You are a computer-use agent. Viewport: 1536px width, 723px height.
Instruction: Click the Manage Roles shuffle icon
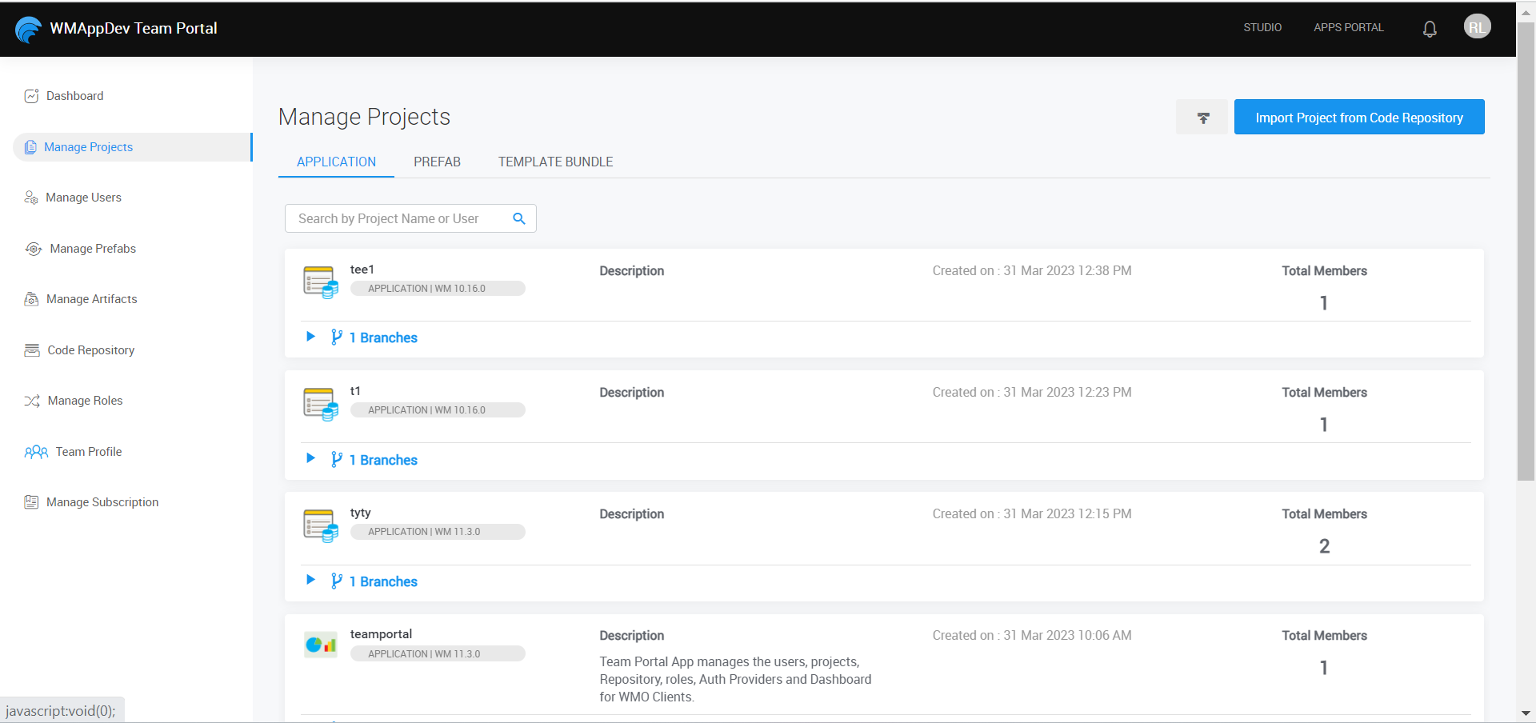tap(31, 401)
